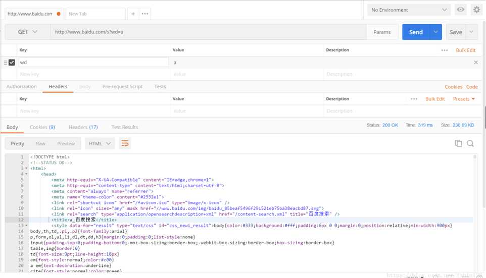Click the value field containing a
The height and width of the screenshot is (278, 486).
click(247, 62)
